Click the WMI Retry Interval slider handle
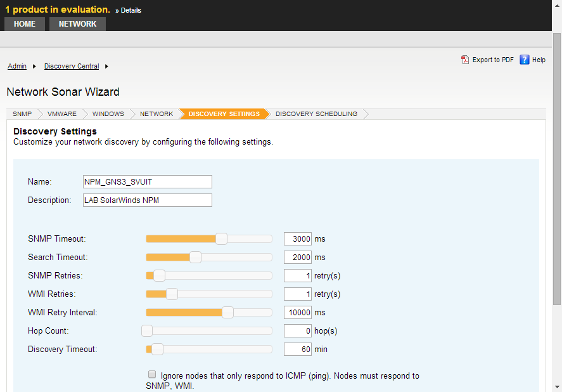The height and width of the screenshot is (392, 562). 227,312
